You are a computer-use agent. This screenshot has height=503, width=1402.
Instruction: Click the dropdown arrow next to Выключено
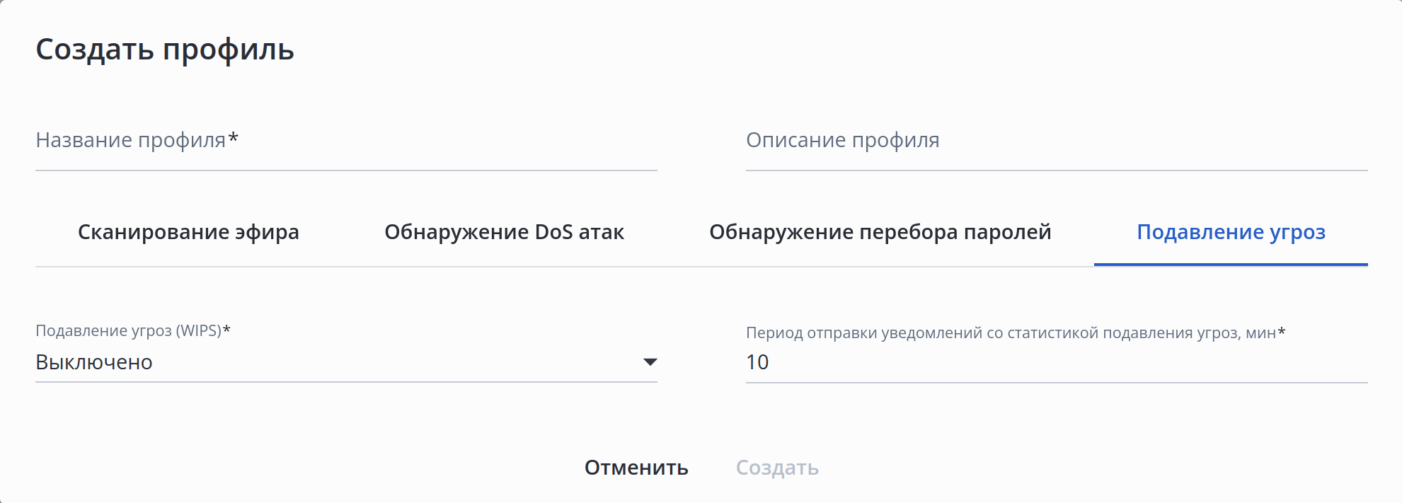[x=650, y=362]
